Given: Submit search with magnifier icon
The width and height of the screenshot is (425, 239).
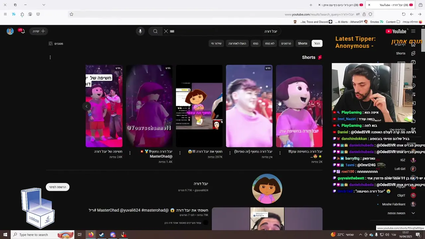Looking at the screenshot, I should pyautogui.click(x=155, y=31).
